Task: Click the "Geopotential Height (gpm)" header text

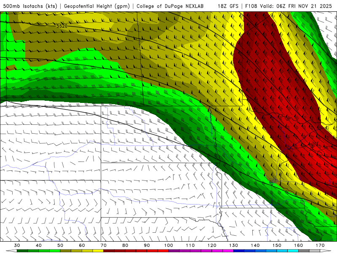Action: [97, 6]
